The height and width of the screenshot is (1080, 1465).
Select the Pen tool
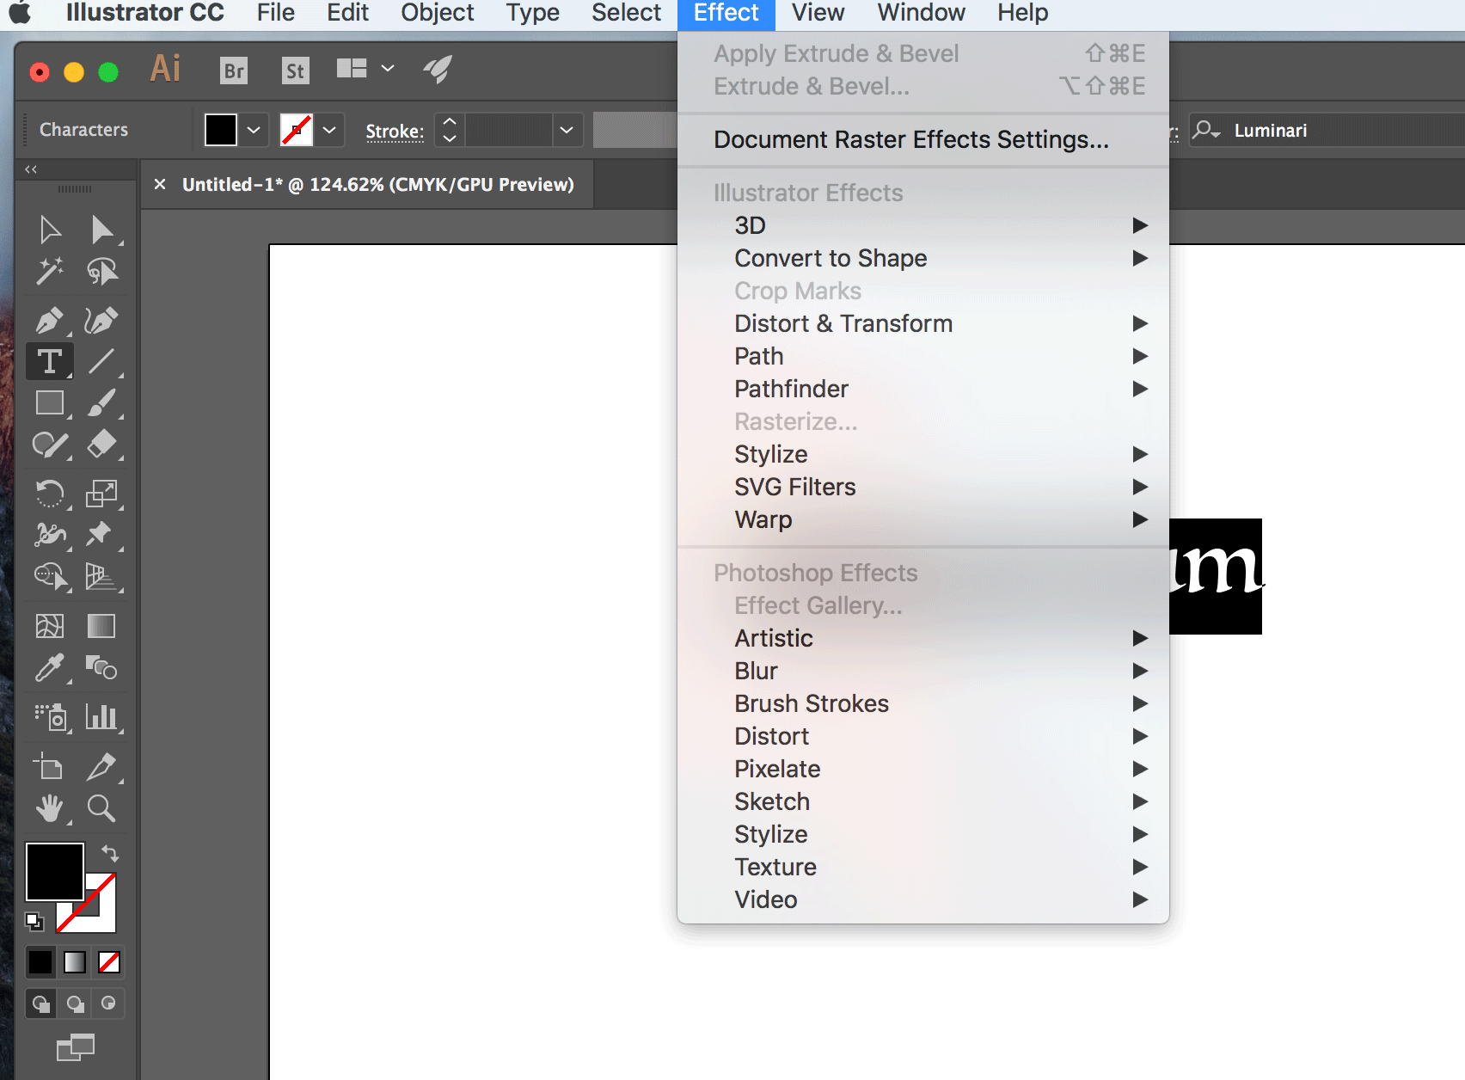50,320
